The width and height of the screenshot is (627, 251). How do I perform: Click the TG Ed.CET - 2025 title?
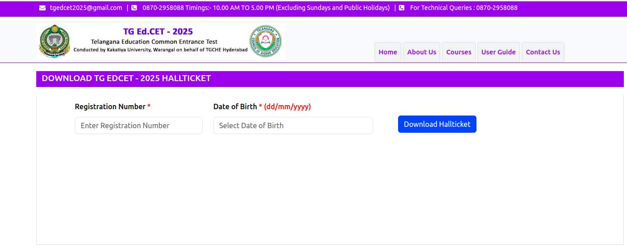coord(158,31)
